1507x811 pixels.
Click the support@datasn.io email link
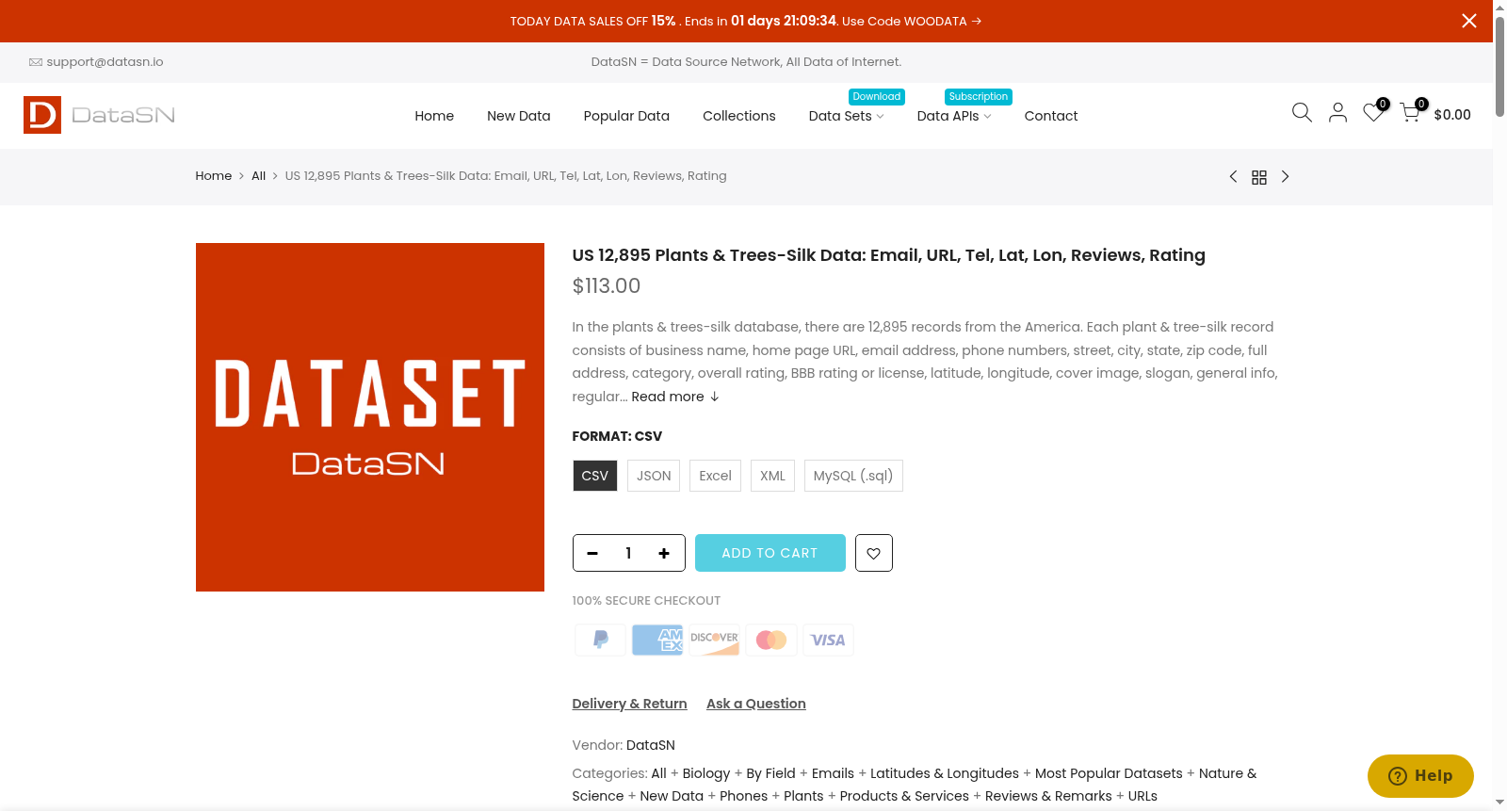coord(105,62)
